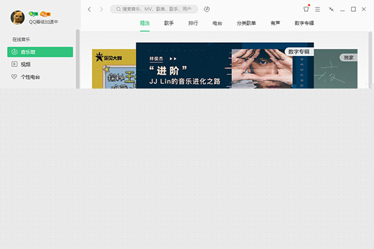This screenshot has height=249, width=374.
Task: Switch to the 电台 tab
Action: [x=217, y=23]
